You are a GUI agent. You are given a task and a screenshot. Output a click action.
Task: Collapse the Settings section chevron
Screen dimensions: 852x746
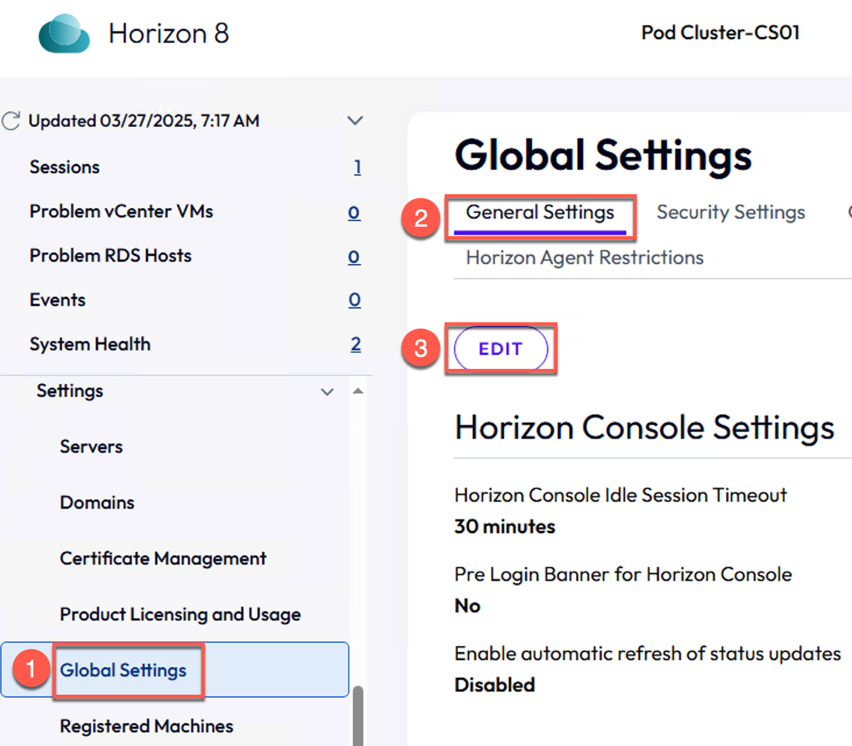click(327, 392)
